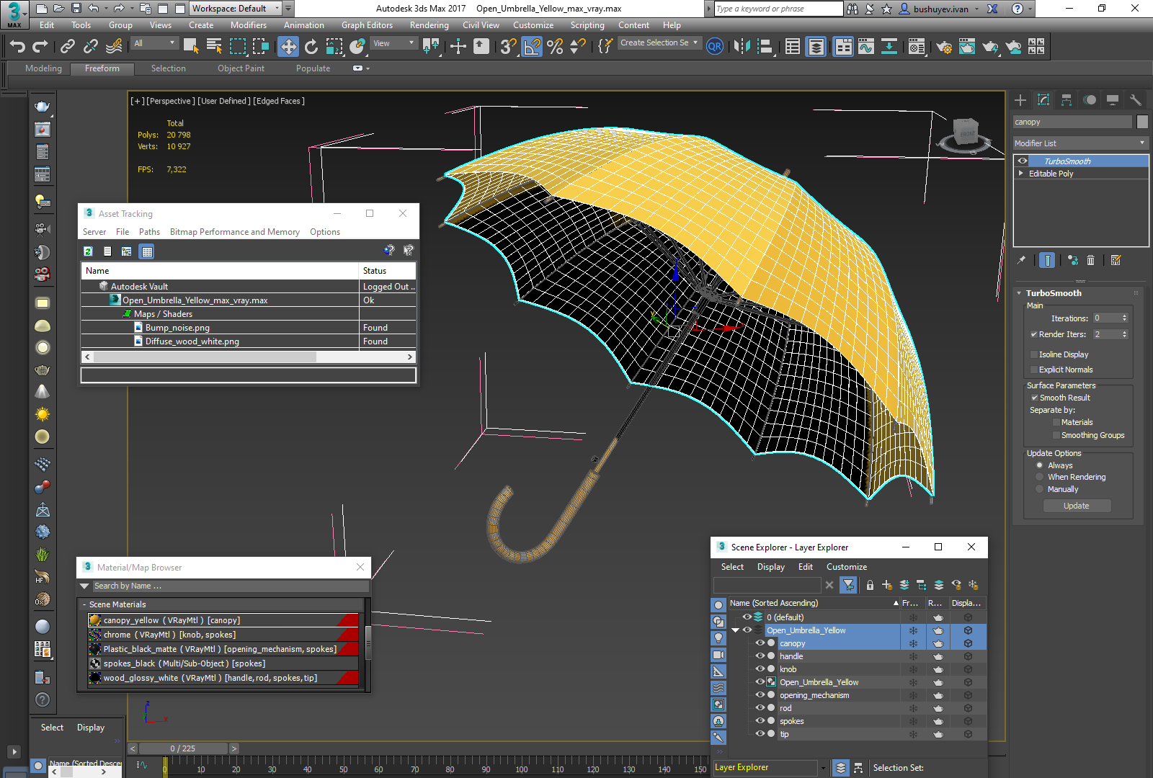
Task: Toggle the Angle Snap icon
Action: [532, 47]
